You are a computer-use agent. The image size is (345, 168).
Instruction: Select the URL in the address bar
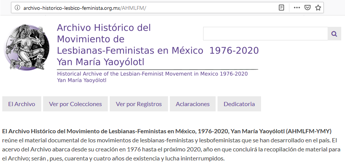point(85,8)
